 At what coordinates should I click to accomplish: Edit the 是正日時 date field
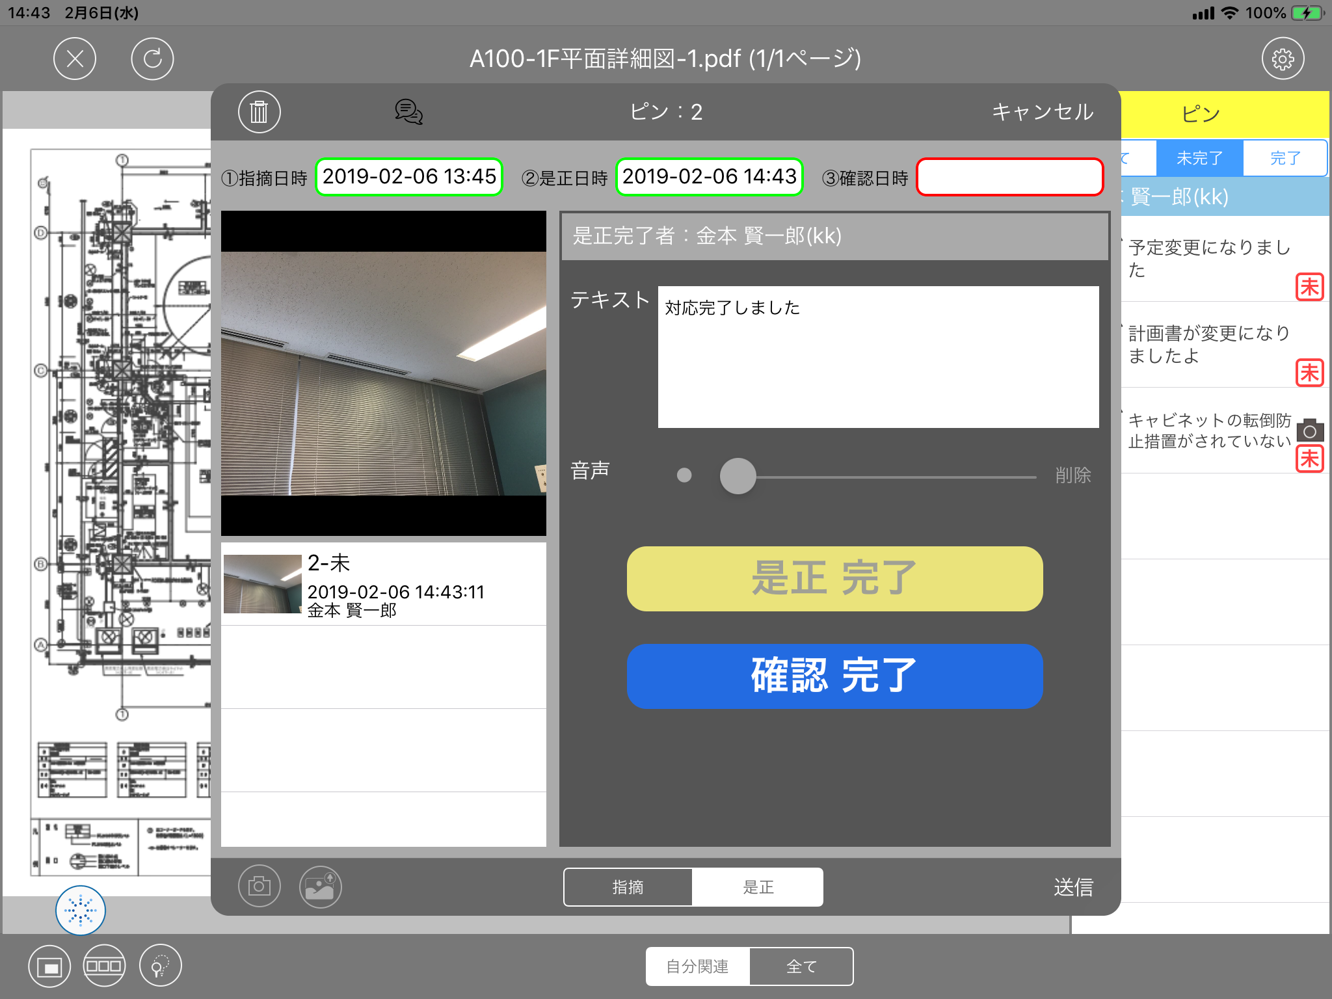point(709,177)
